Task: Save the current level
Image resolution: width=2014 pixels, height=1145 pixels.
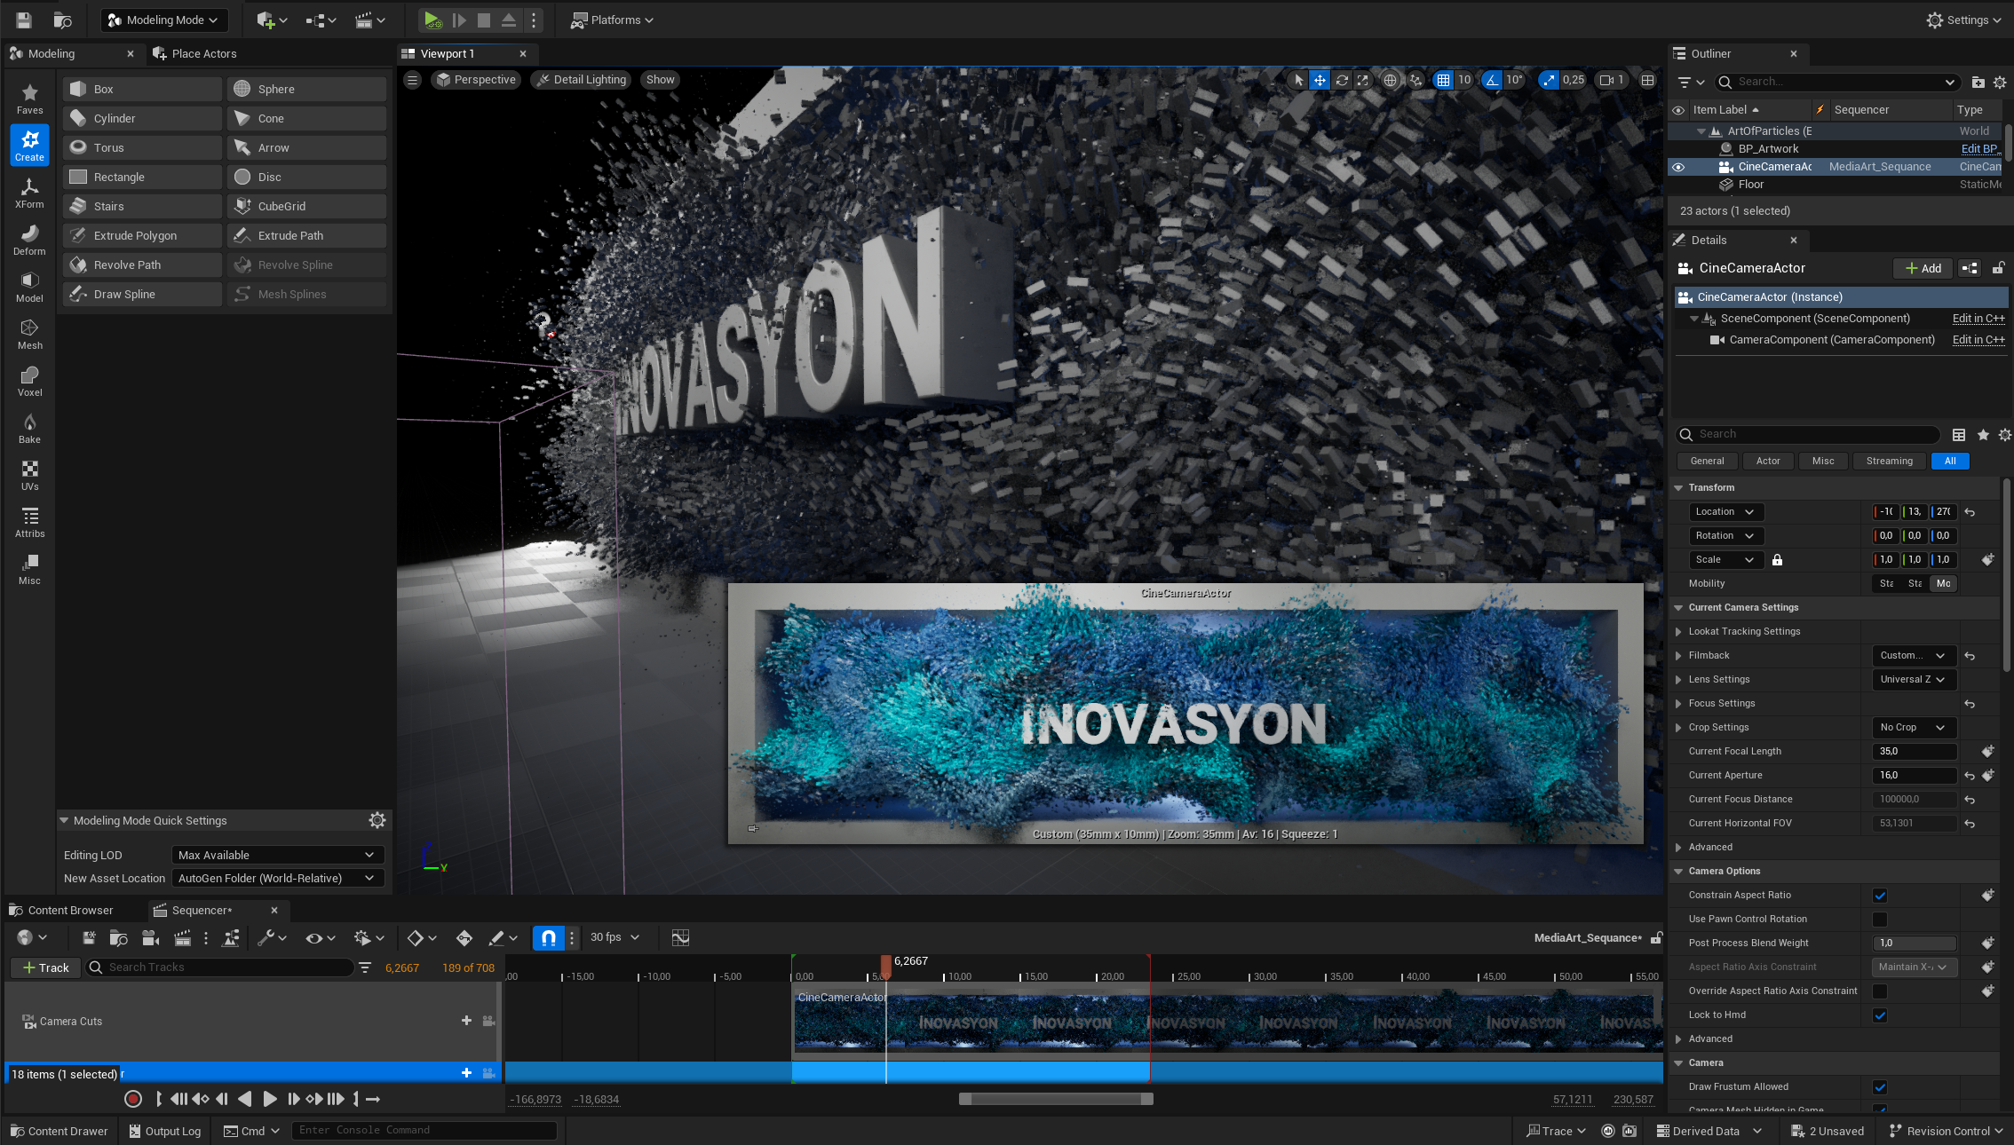Action: tap(24, 20)
